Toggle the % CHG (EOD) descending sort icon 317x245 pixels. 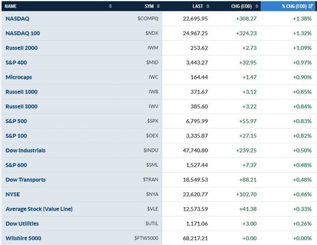click(311, 6)
